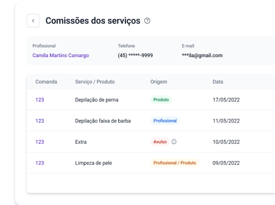Show info icon next to Avulso badge
The image size is (275, 205).
coord(174,142)
